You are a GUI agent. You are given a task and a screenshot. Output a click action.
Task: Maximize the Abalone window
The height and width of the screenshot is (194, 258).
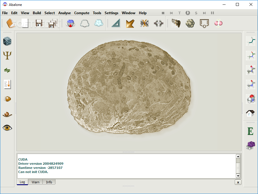coord(237,4)
